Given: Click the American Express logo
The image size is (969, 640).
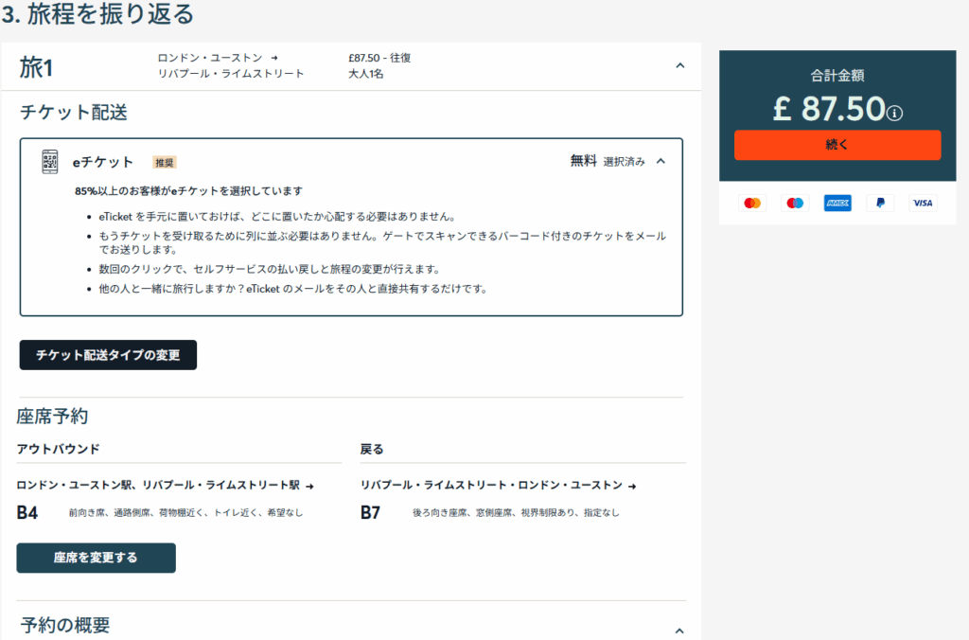Looking at the screenshot, I should click(837, 203).
